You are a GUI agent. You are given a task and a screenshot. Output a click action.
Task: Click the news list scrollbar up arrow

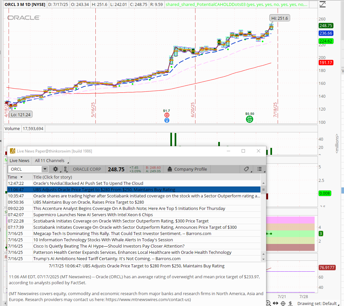(263, 183)
